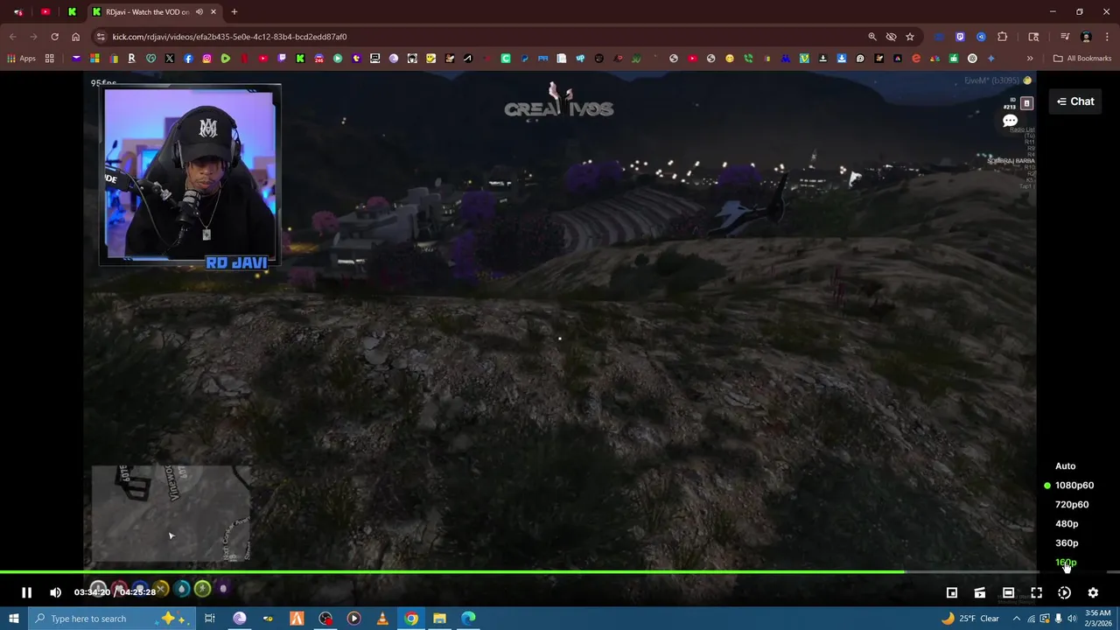Open the X (Twitter) bookmark

click(169, 59)
